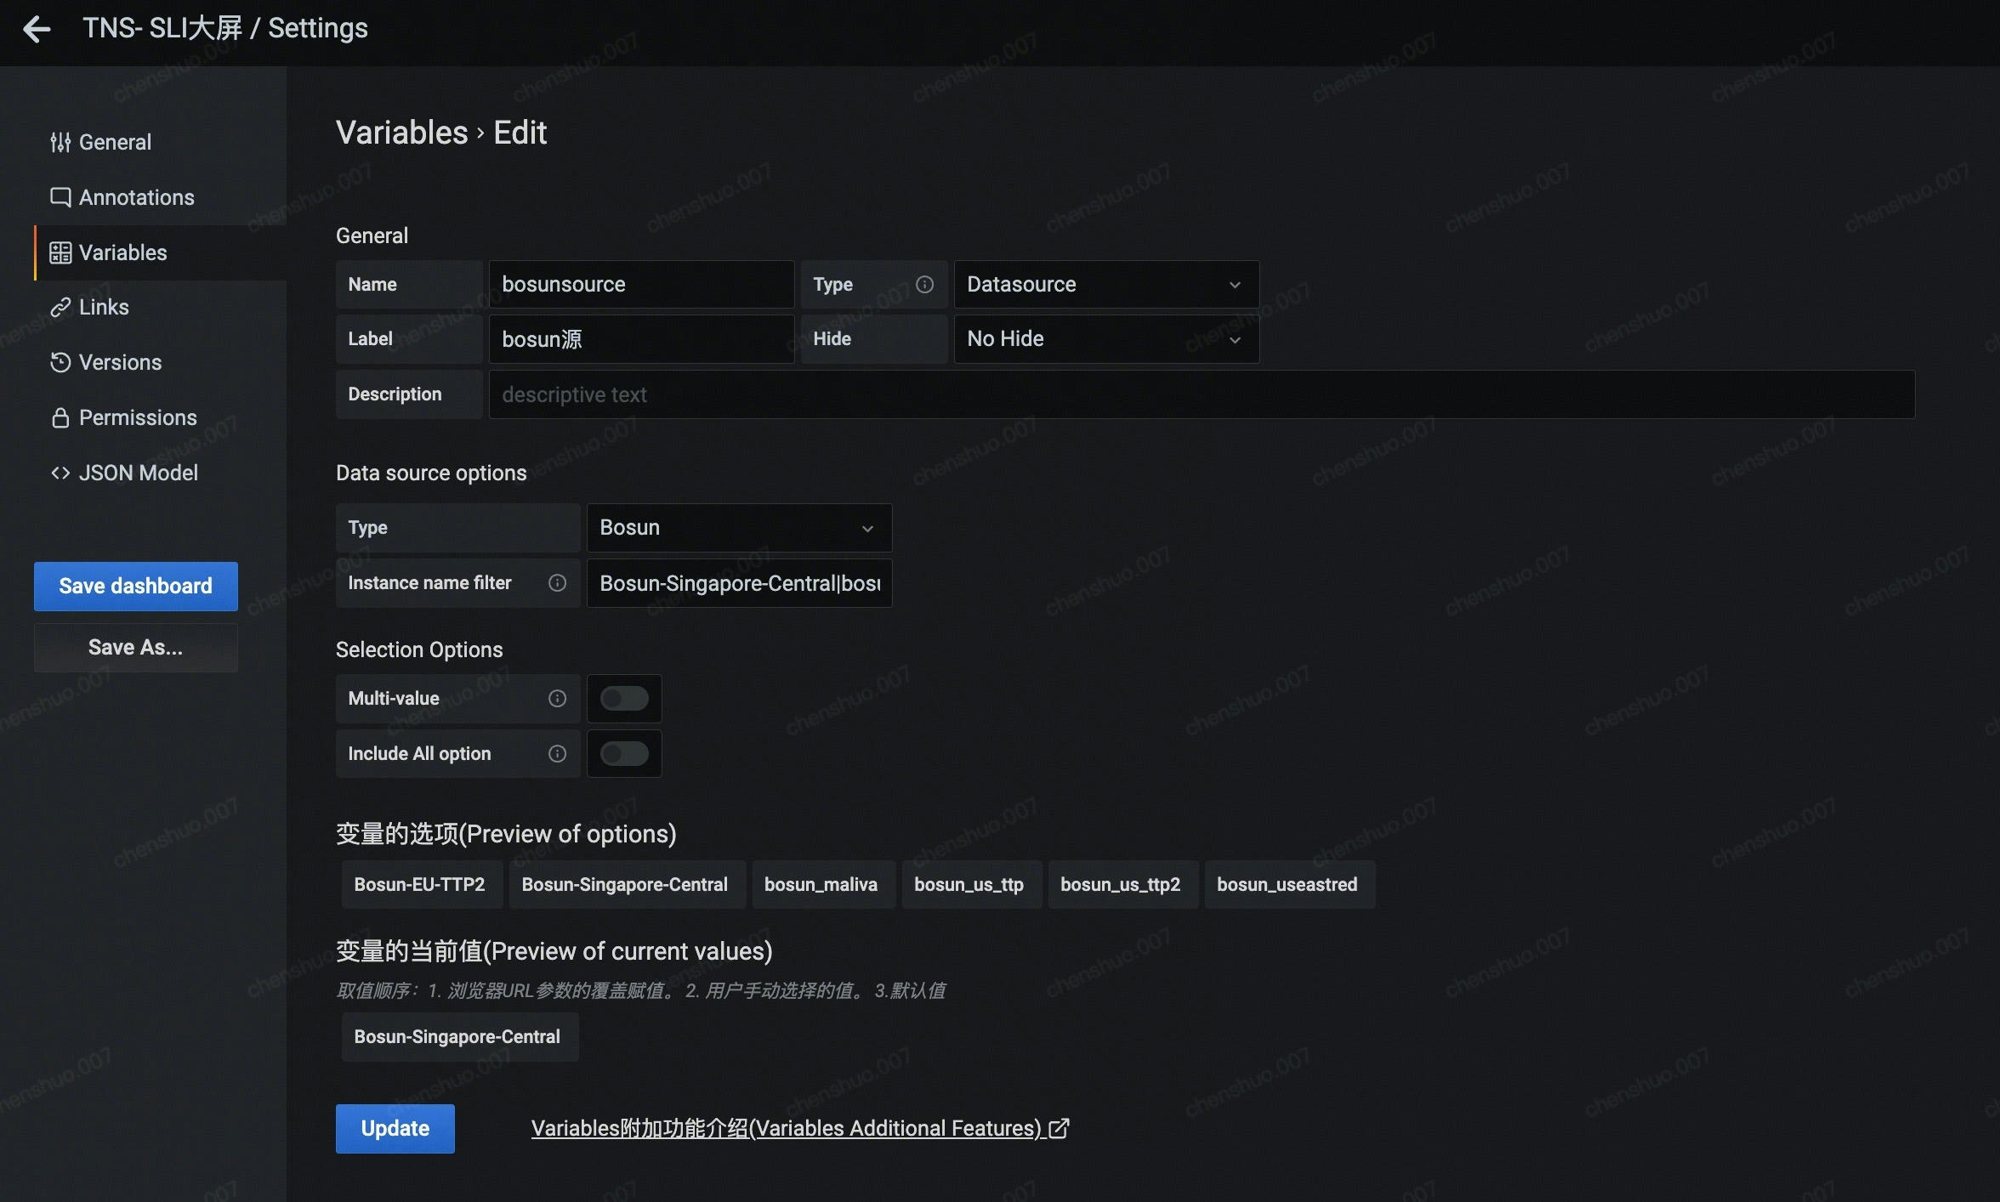Open the Annotations settings section

coord(136,197)
